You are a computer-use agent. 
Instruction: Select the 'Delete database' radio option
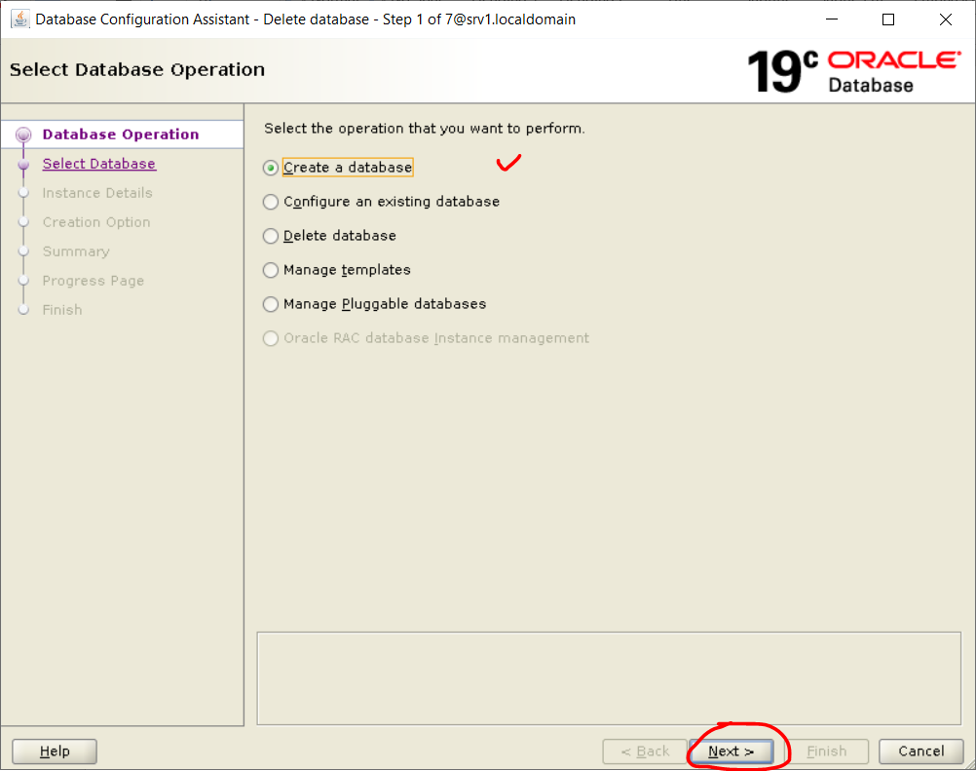(271, 236)
